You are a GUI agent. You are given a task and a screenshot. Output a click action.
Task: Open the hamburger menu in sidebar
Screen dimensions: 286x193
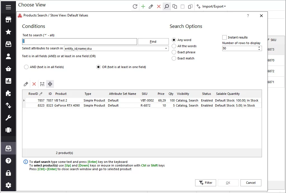pyautogui.click(x=8, y=7)
